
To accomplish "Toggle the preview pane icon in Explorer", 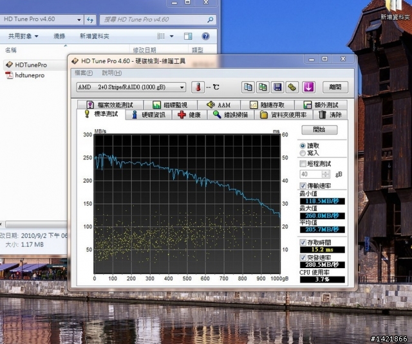I will [x=188, y=36].
